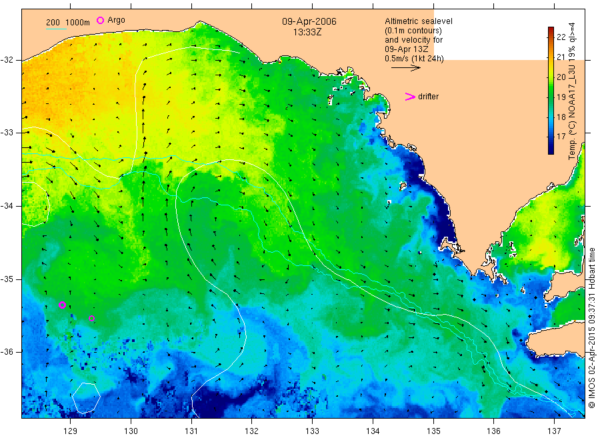Click the '21' label on temperature scale
Viewport: 600px width, 440px height.
561,57
